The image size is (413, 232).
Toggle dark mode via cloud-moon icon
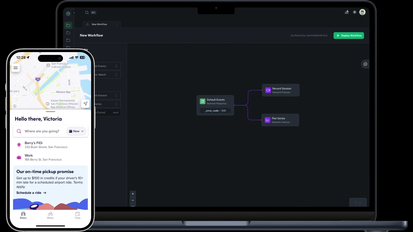point(347,12)
